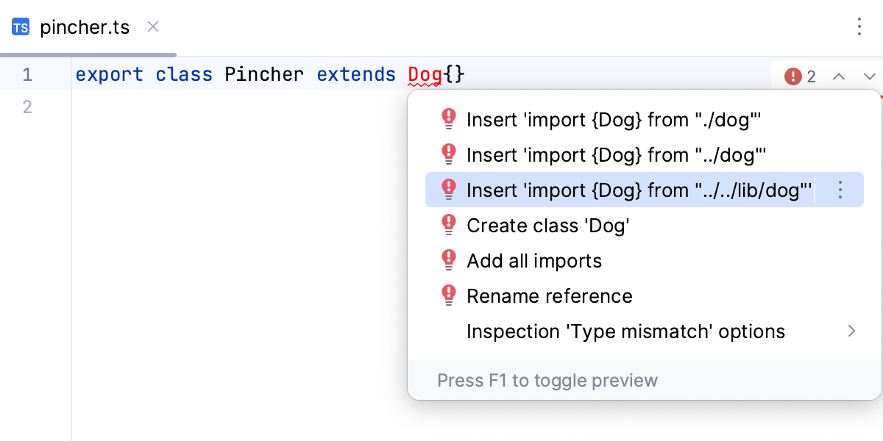Apply the 'Add all imports' fix
The height and width of the screenshot is (441, 883).
pos(534,260)
